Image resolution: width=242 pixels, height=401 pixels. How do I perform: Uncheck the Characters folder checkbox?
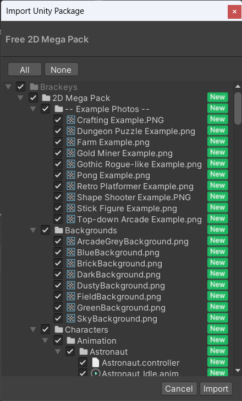[x=46, y=329]
